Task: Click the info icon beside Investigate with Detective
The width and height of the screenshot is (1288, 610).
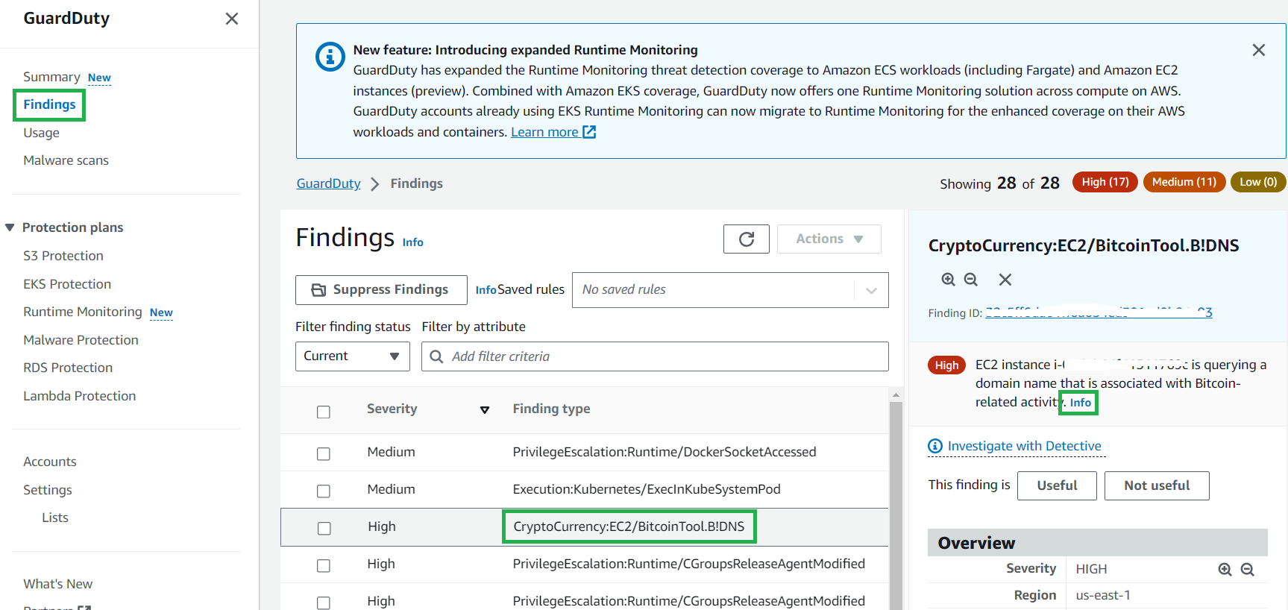Action: 935,446
